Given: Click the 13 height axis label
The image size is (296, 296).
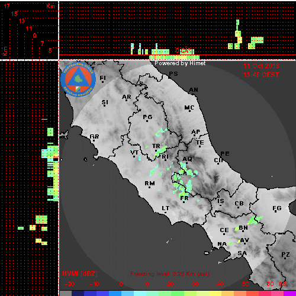Looking at the screenshot, I should coord(21,21).
